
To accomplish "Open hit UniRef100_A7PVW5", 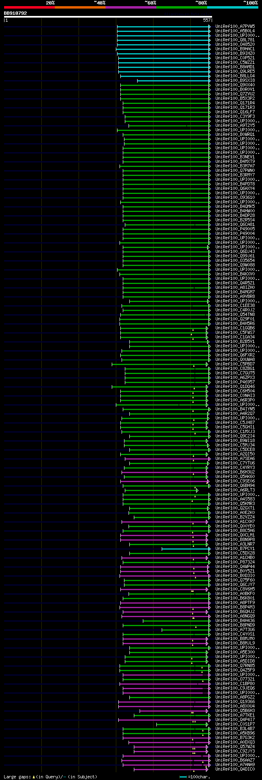I will point(235,26).
